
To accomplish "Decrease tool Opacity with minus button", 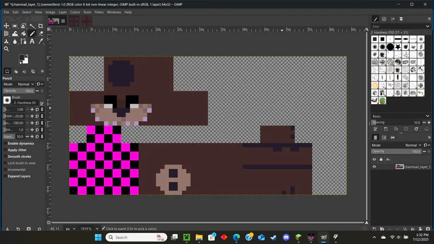I will coord(37,91).
